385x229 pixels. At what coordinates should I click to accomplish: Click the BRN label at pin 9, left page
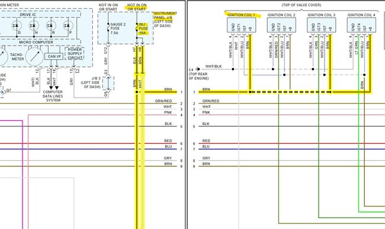coord(168,164)
